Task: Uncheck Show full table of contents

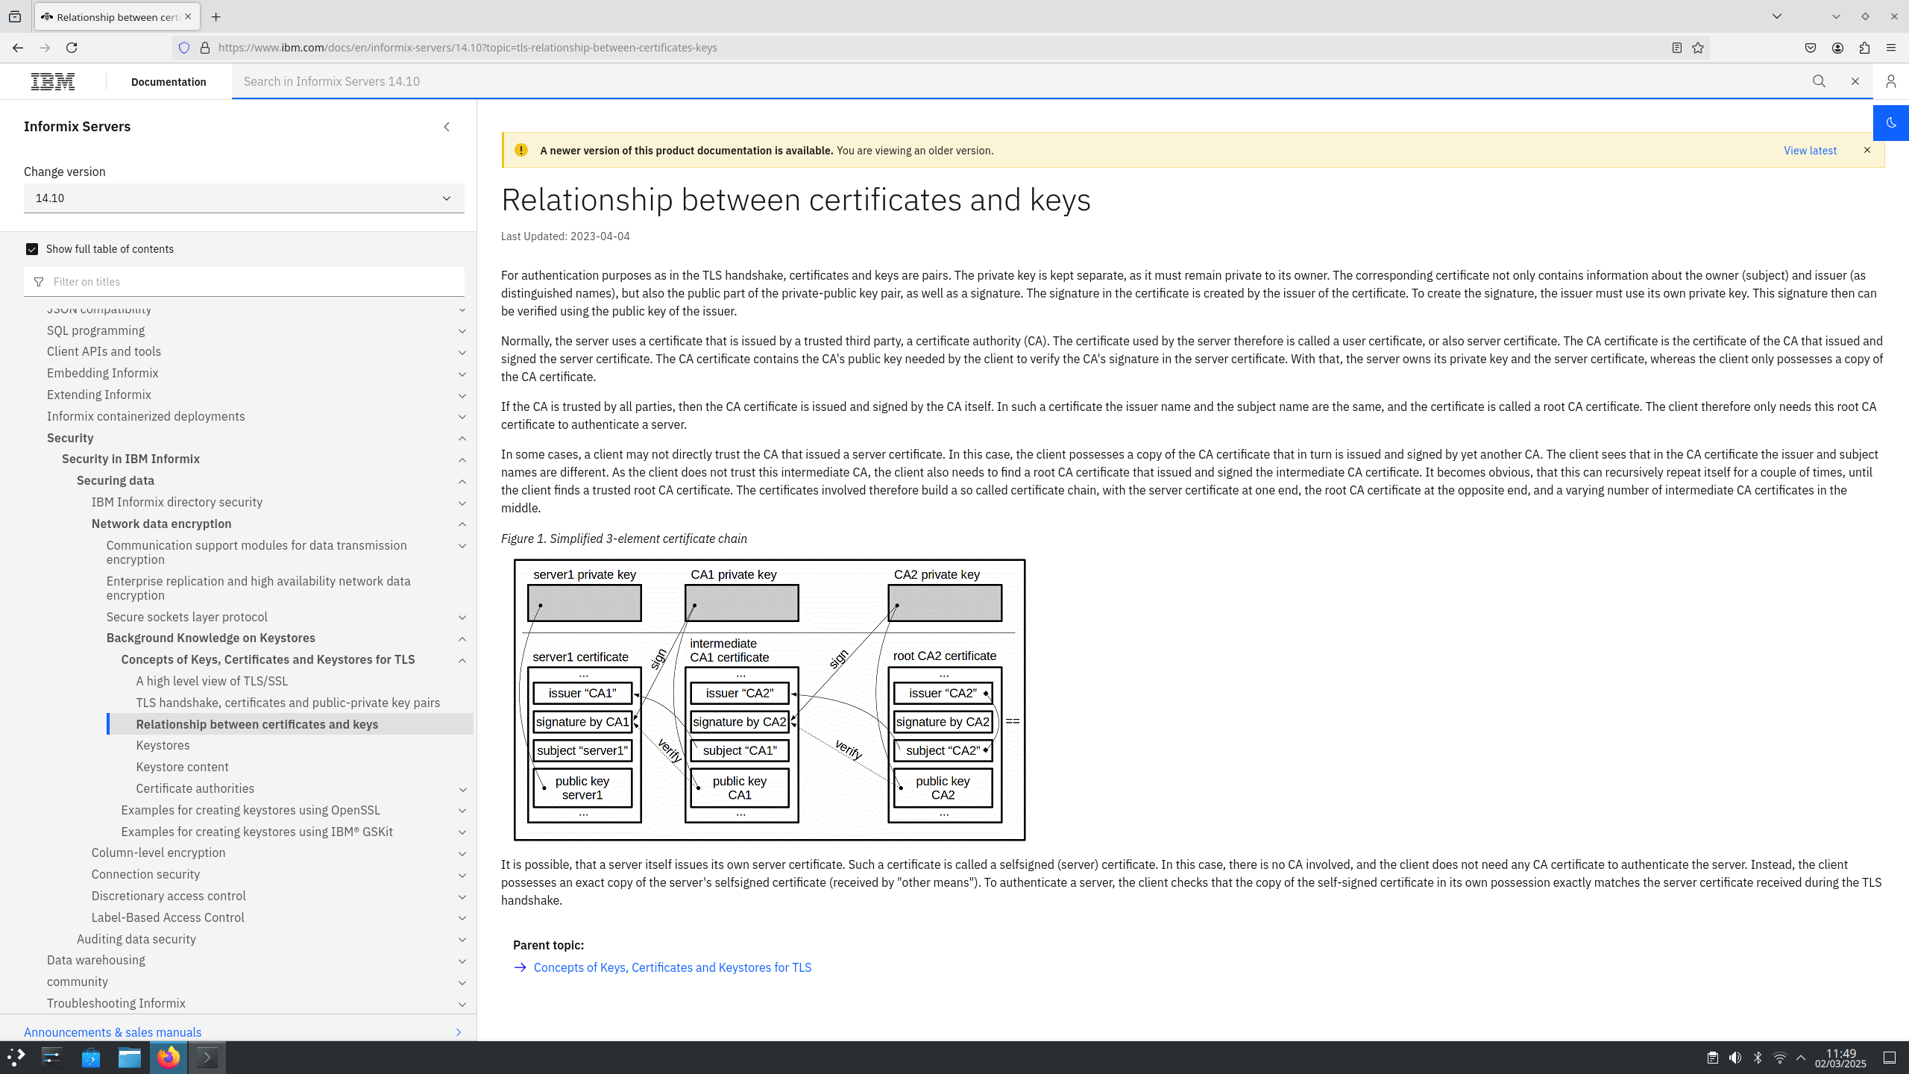Action: coord(32,249)
